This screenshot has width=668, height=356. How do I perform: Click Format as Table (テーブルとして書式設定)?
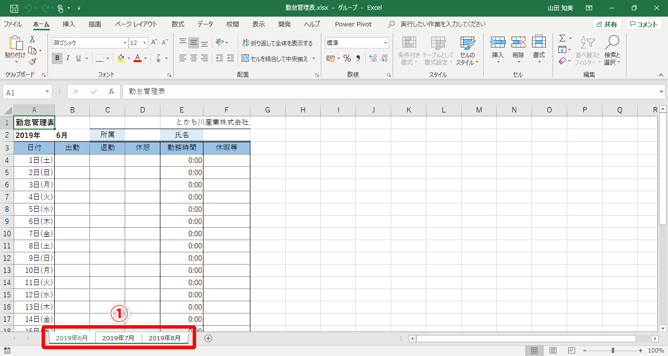pos(438,50)
